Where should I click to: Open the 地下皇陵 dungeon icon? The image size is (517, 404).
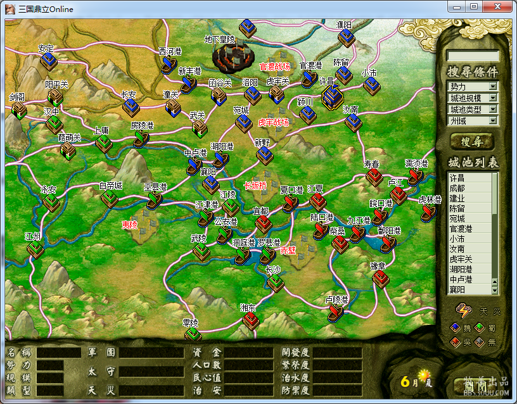[233, 58]
